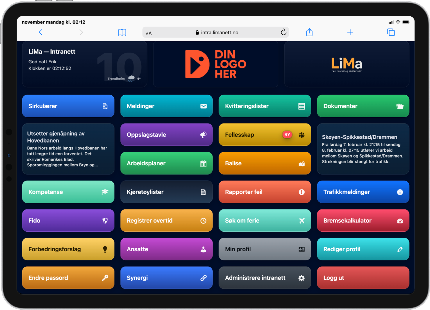The image size is (430, 310).
Task: Click the Kvitteringslister list icon
Action: [x=302, y=106]
